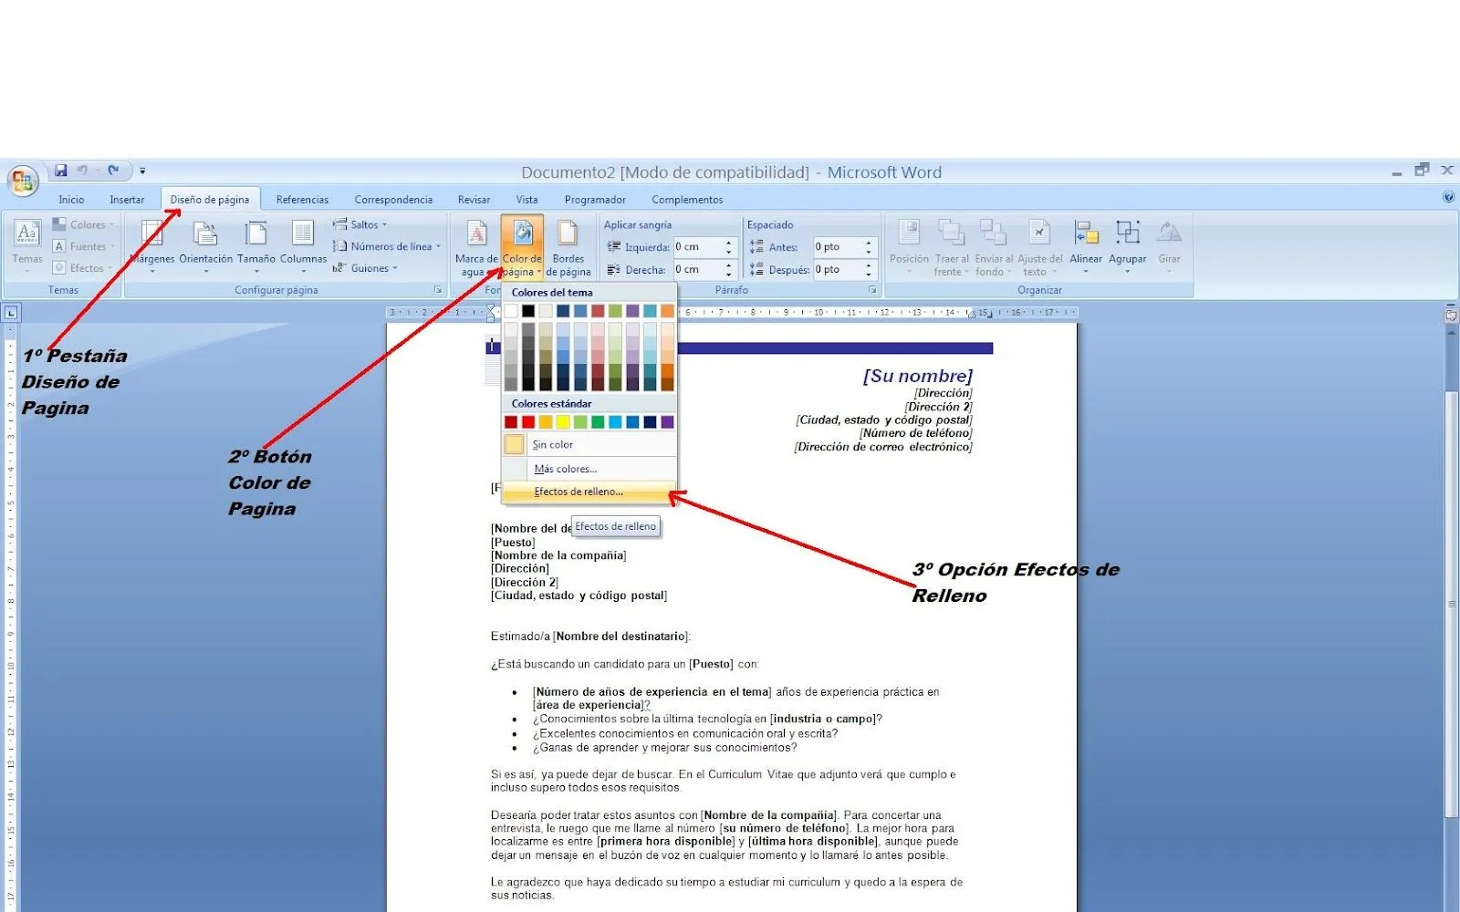Click Efectos de relleno option
The width and height of the screenshot is (1460, 912).
click(578, 492)
